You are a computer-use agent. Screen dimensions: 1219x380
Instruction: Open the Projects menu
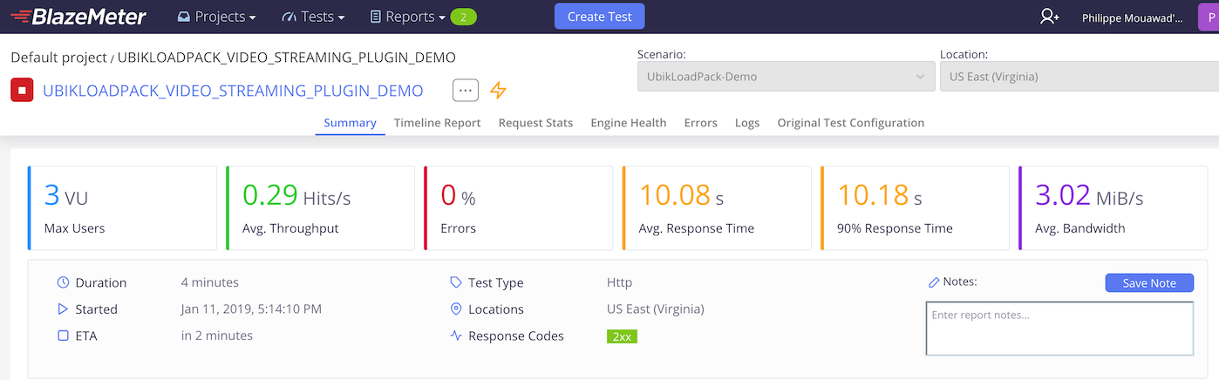[217, 17]
